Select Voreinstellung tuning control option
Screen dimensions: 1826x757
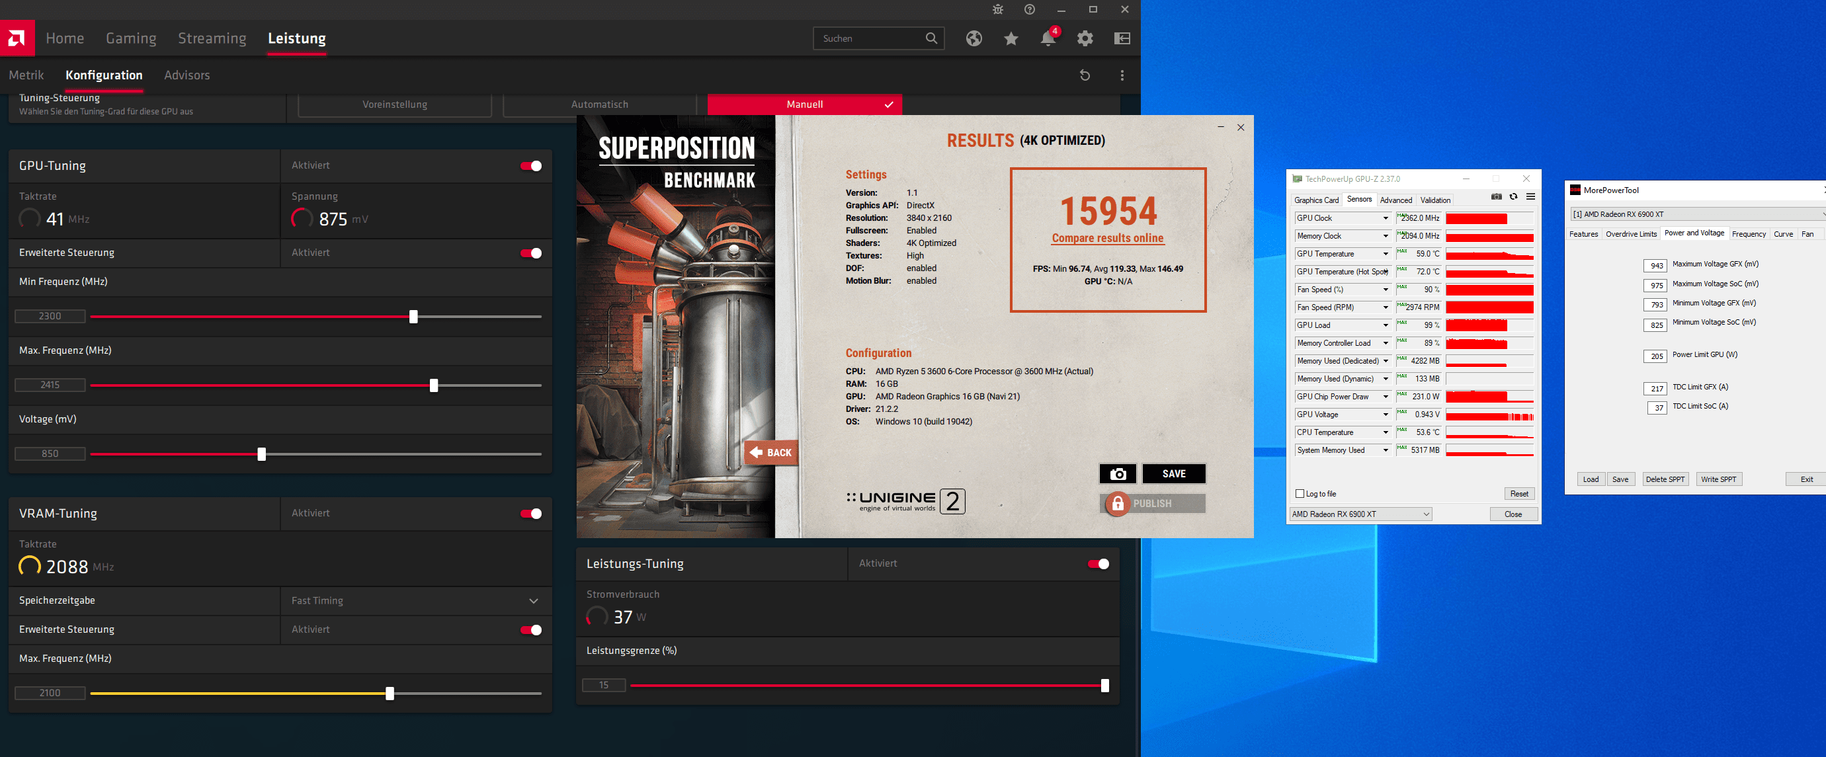click(395, 104)
